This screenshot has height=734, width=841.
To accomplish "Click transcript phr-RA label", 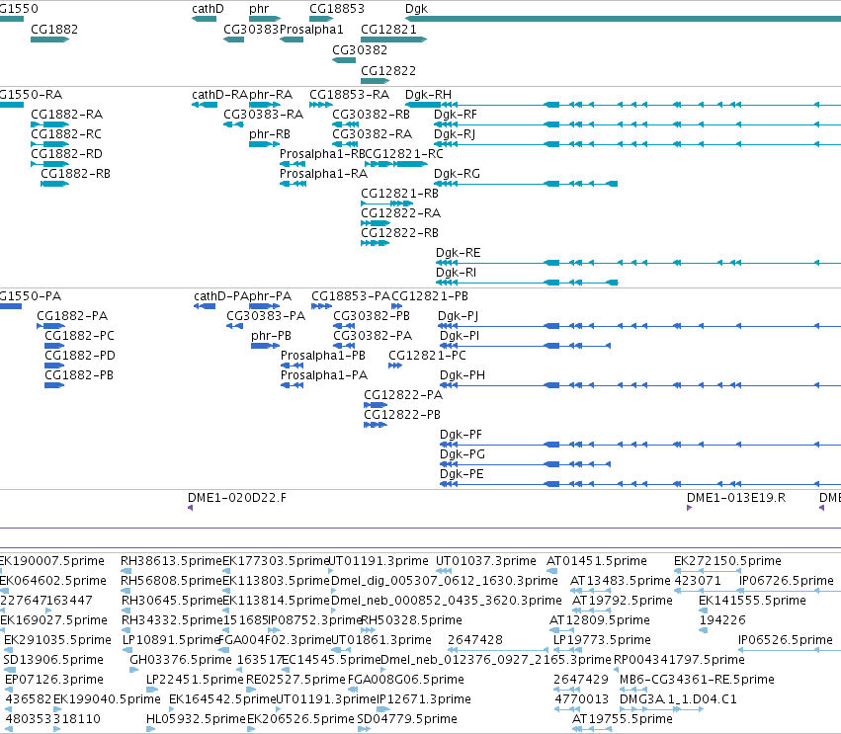I will [271, 95].
